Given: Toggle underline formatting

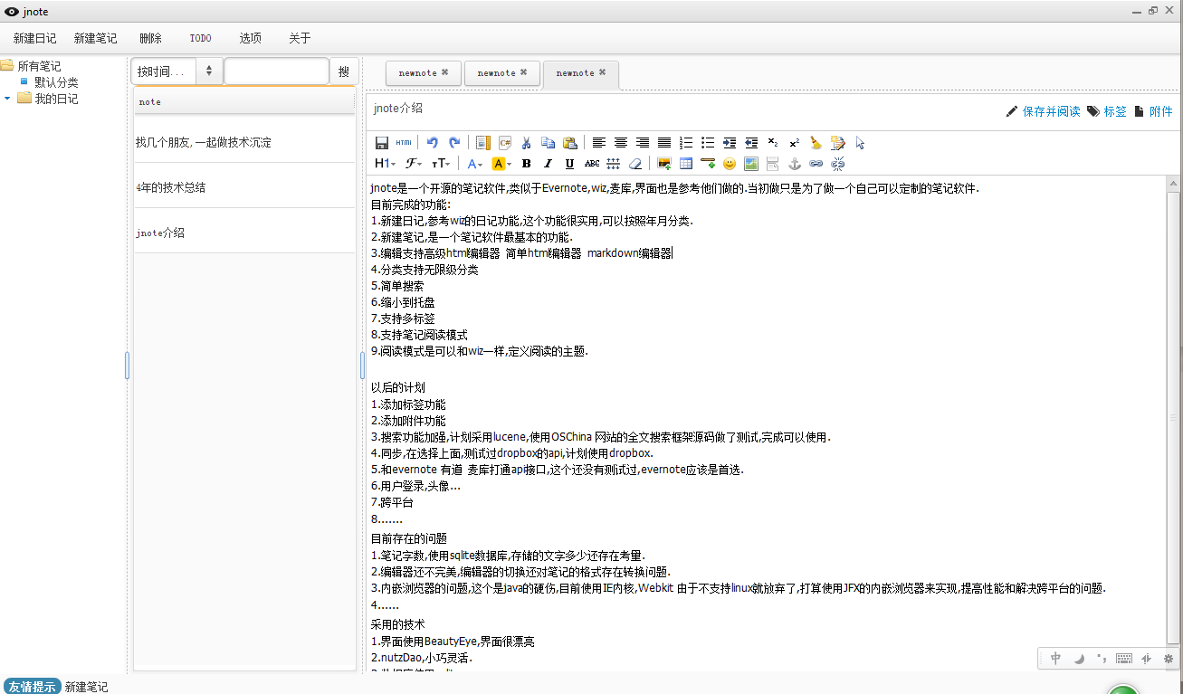Looking at the screenshot, I should point(569,164).
